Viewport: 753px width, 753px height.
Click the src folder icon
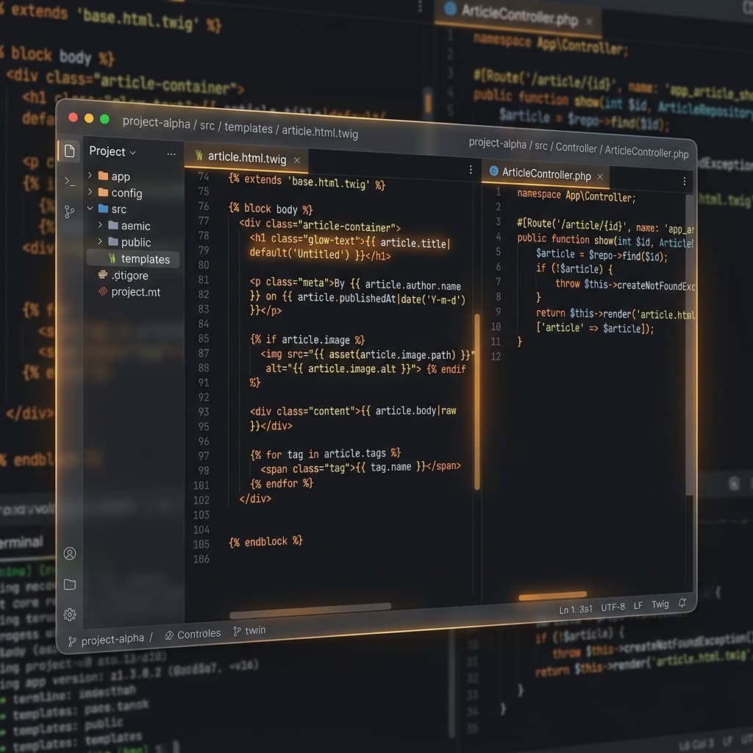(x=103, y=208)
